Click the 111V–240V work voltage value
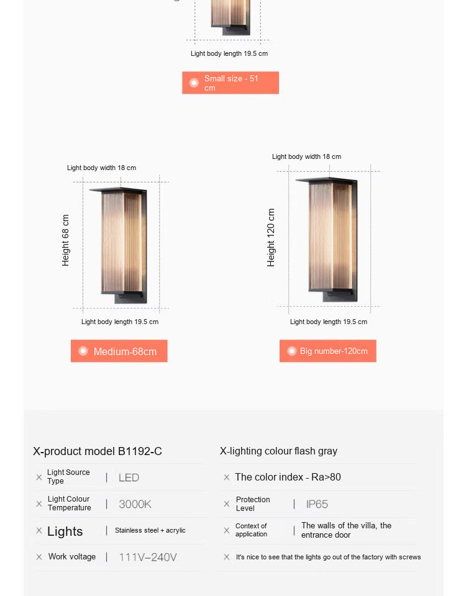Viewport: 466px width, 596px height. pos(148,558)
